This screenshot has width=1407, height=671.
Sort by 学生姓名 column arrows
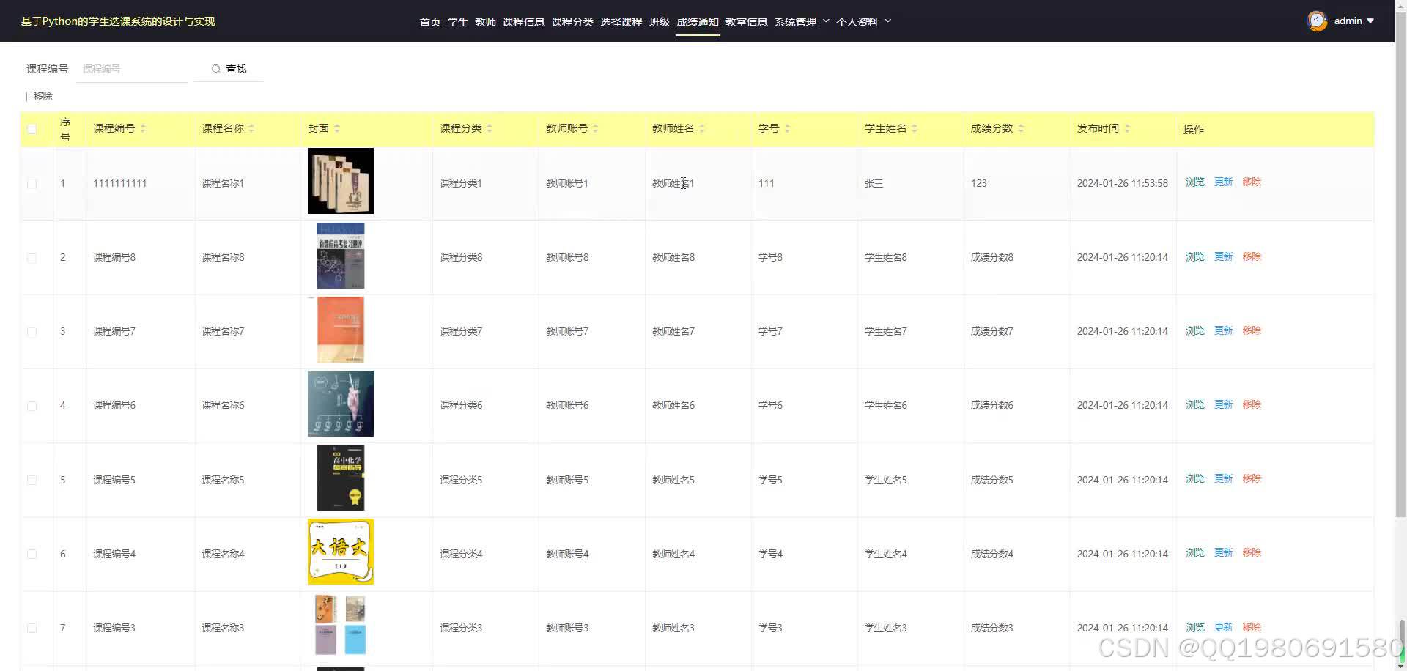(915, 128)
